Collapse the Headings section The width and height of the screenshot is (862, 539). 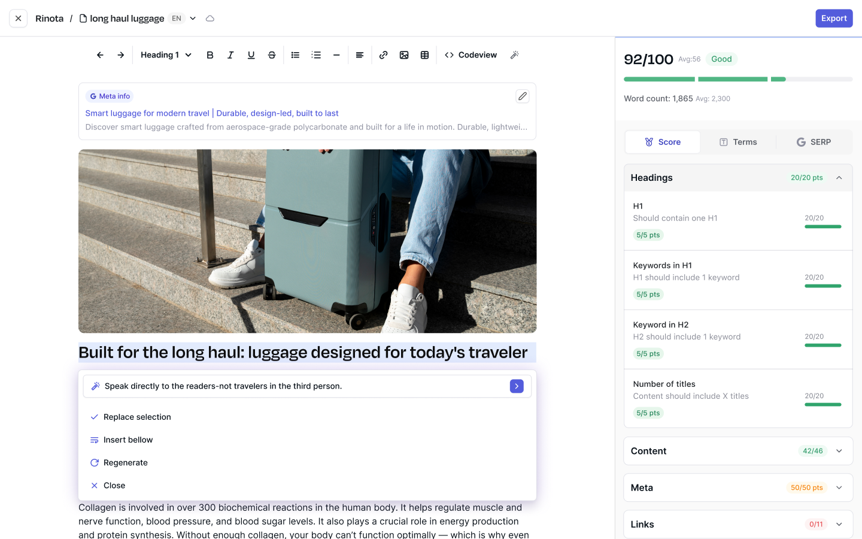(x=839, y=178)
